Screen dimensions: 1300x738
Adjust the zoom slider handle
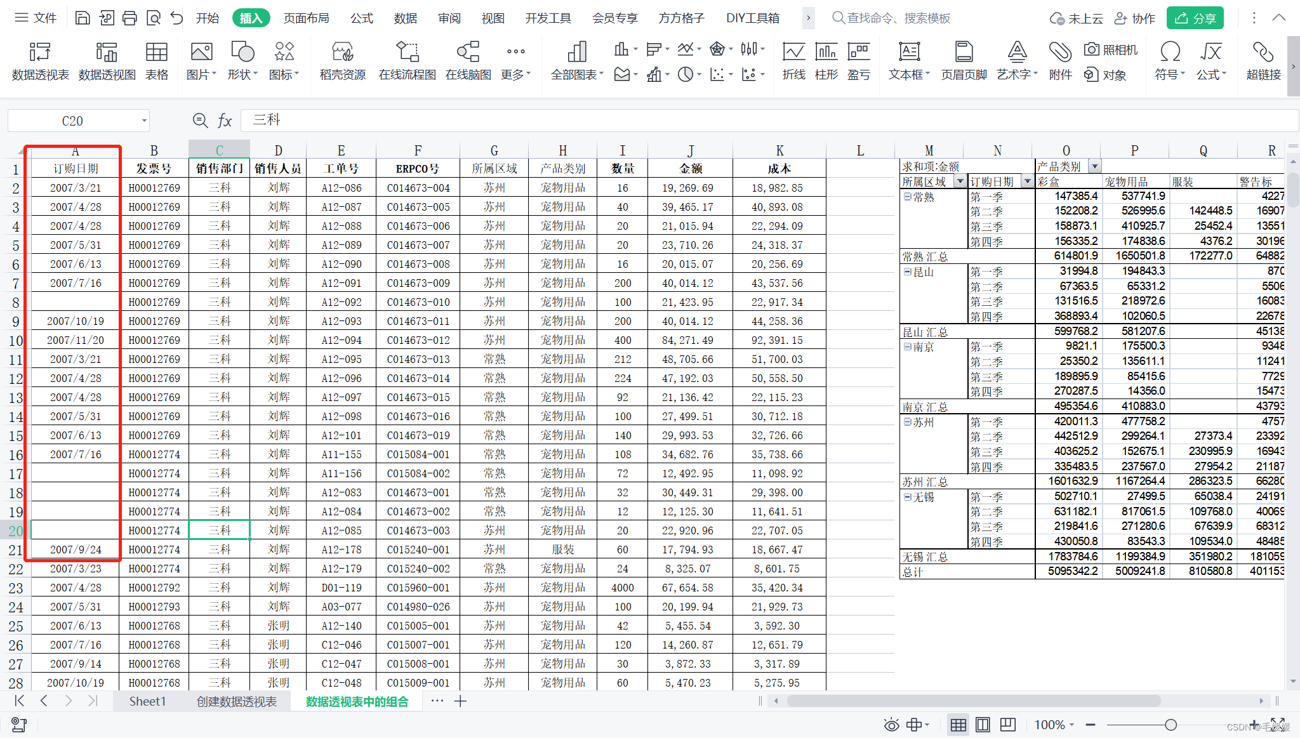1171,725
